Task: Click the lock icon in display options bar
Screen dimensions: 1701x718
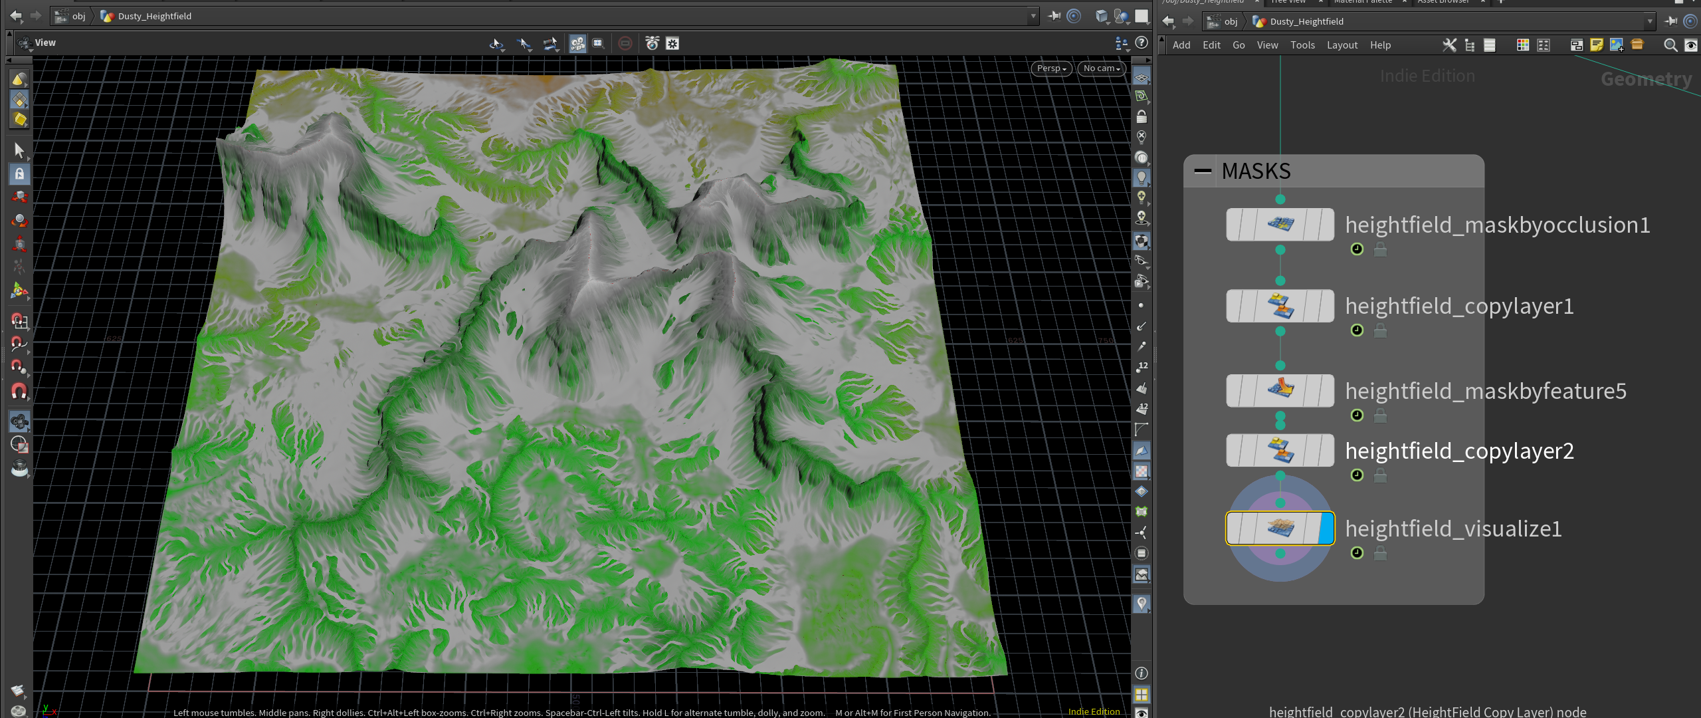Action: [1142, 117]
